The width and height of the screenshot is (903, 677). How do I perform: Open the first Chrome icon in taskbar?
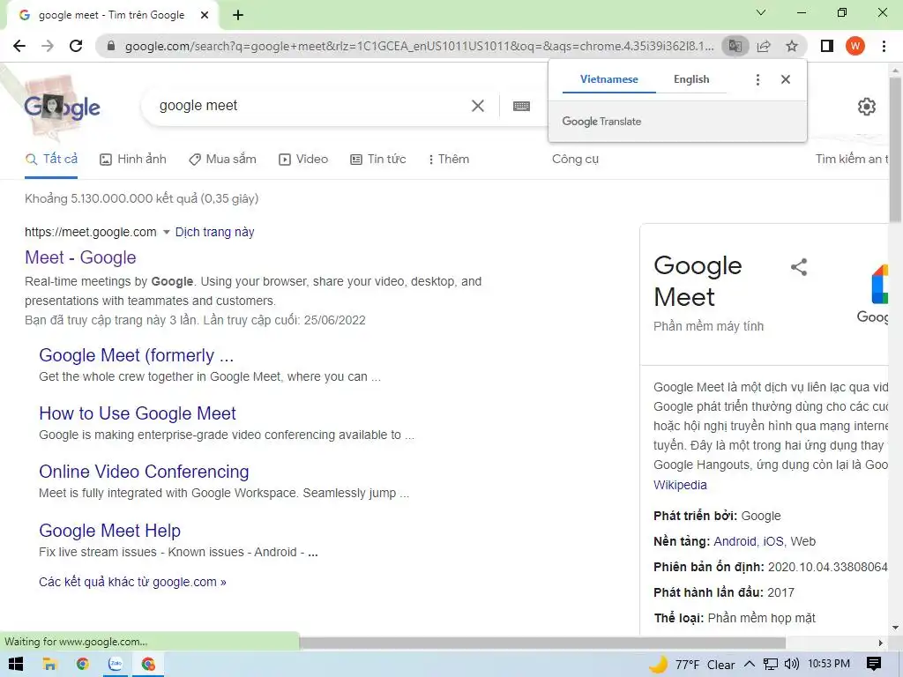(82, 664)
